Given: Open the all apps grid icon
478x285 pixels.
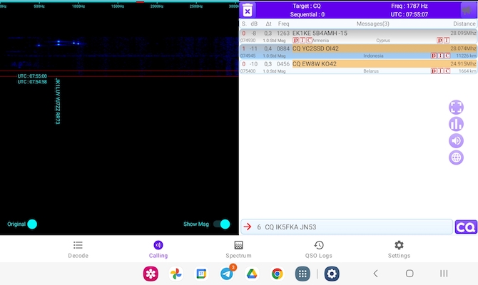Looking at the screenshot, I should (302, 274).
